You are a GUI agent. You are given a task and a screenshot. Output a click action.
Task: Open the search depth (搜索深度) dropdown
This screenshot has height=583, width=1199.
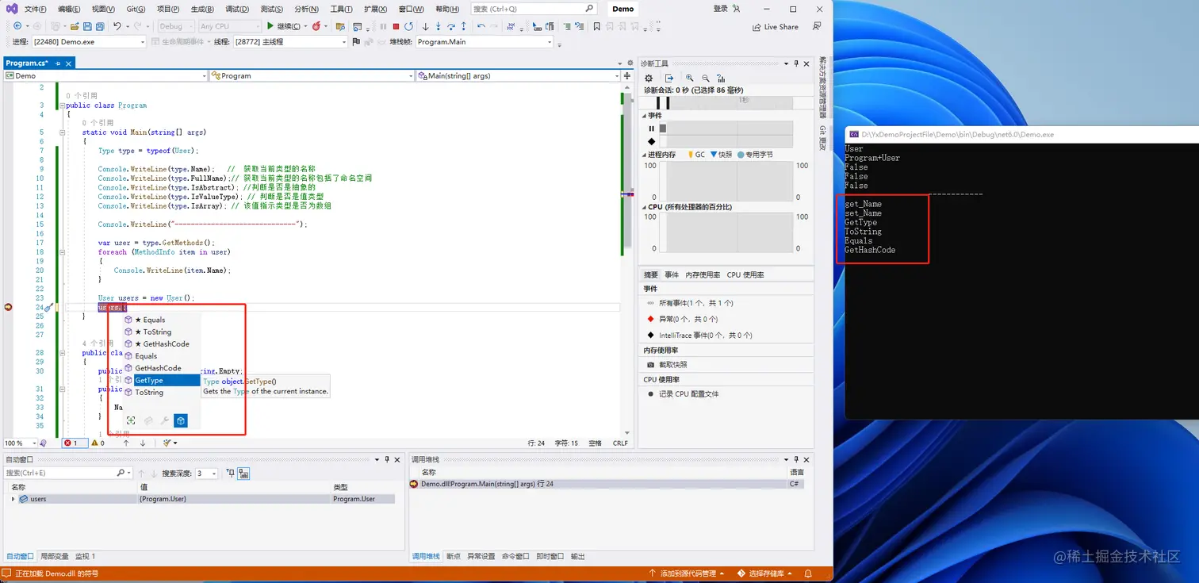click(x=207, y=474)
